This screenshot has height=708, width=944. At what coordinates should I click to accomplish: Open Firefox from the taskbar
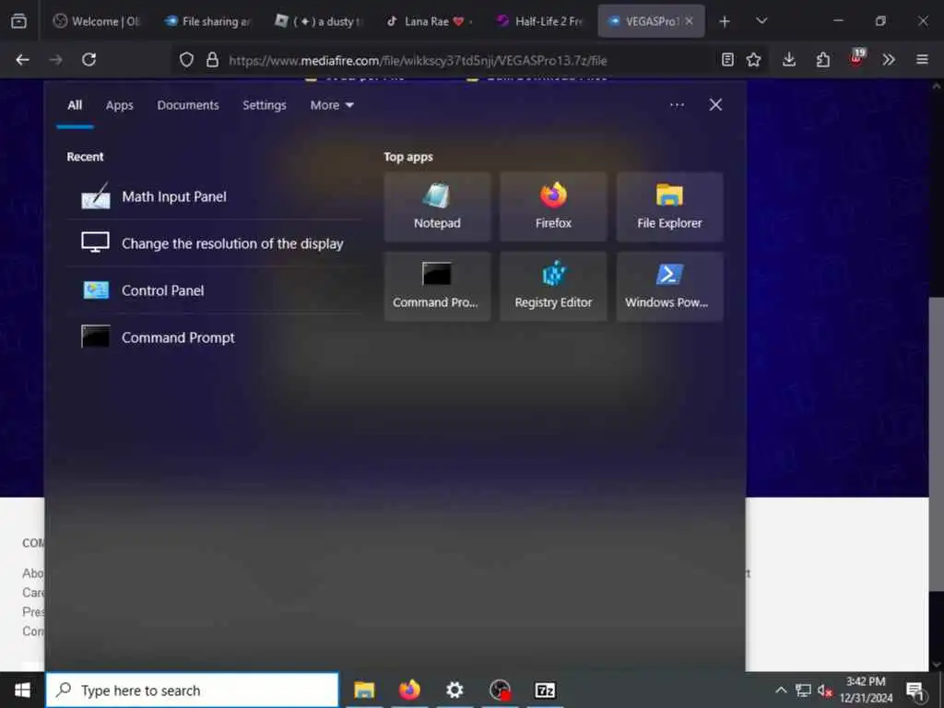click(x=409, y=690)
